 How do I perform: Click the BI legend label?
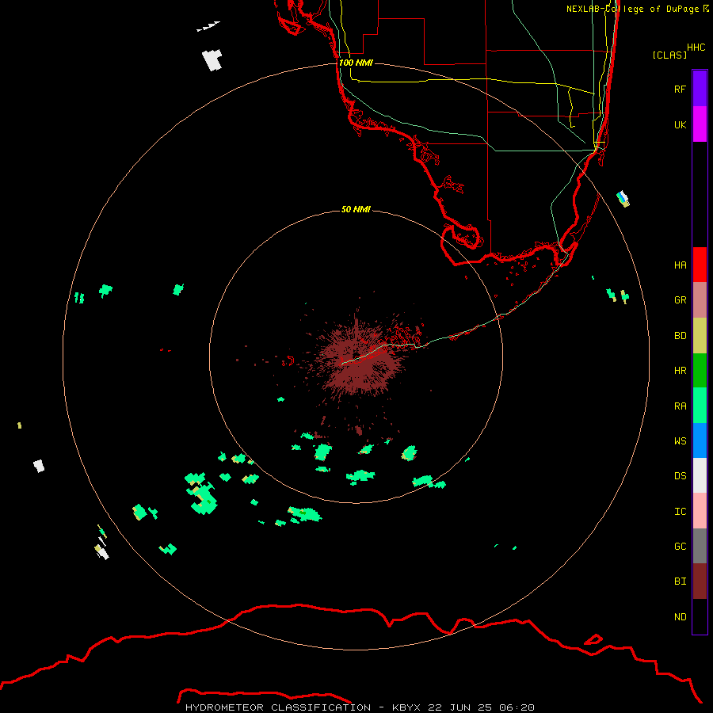click(x=680, y=581)
